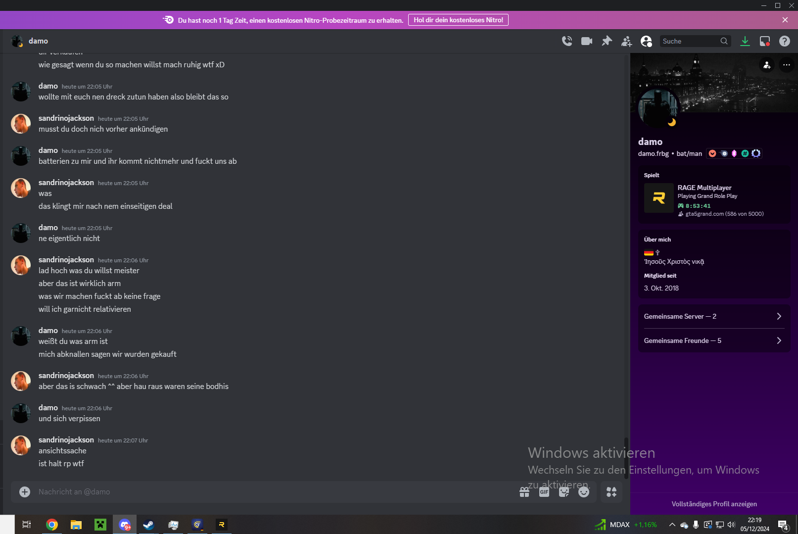Dismiss the Nitro promotion banner
Viewport: 798px width, 534px height.
point(785,20)
